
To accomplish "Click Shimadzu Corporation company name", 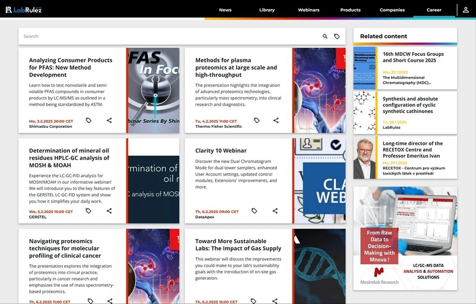I will [x=51, y=126].
